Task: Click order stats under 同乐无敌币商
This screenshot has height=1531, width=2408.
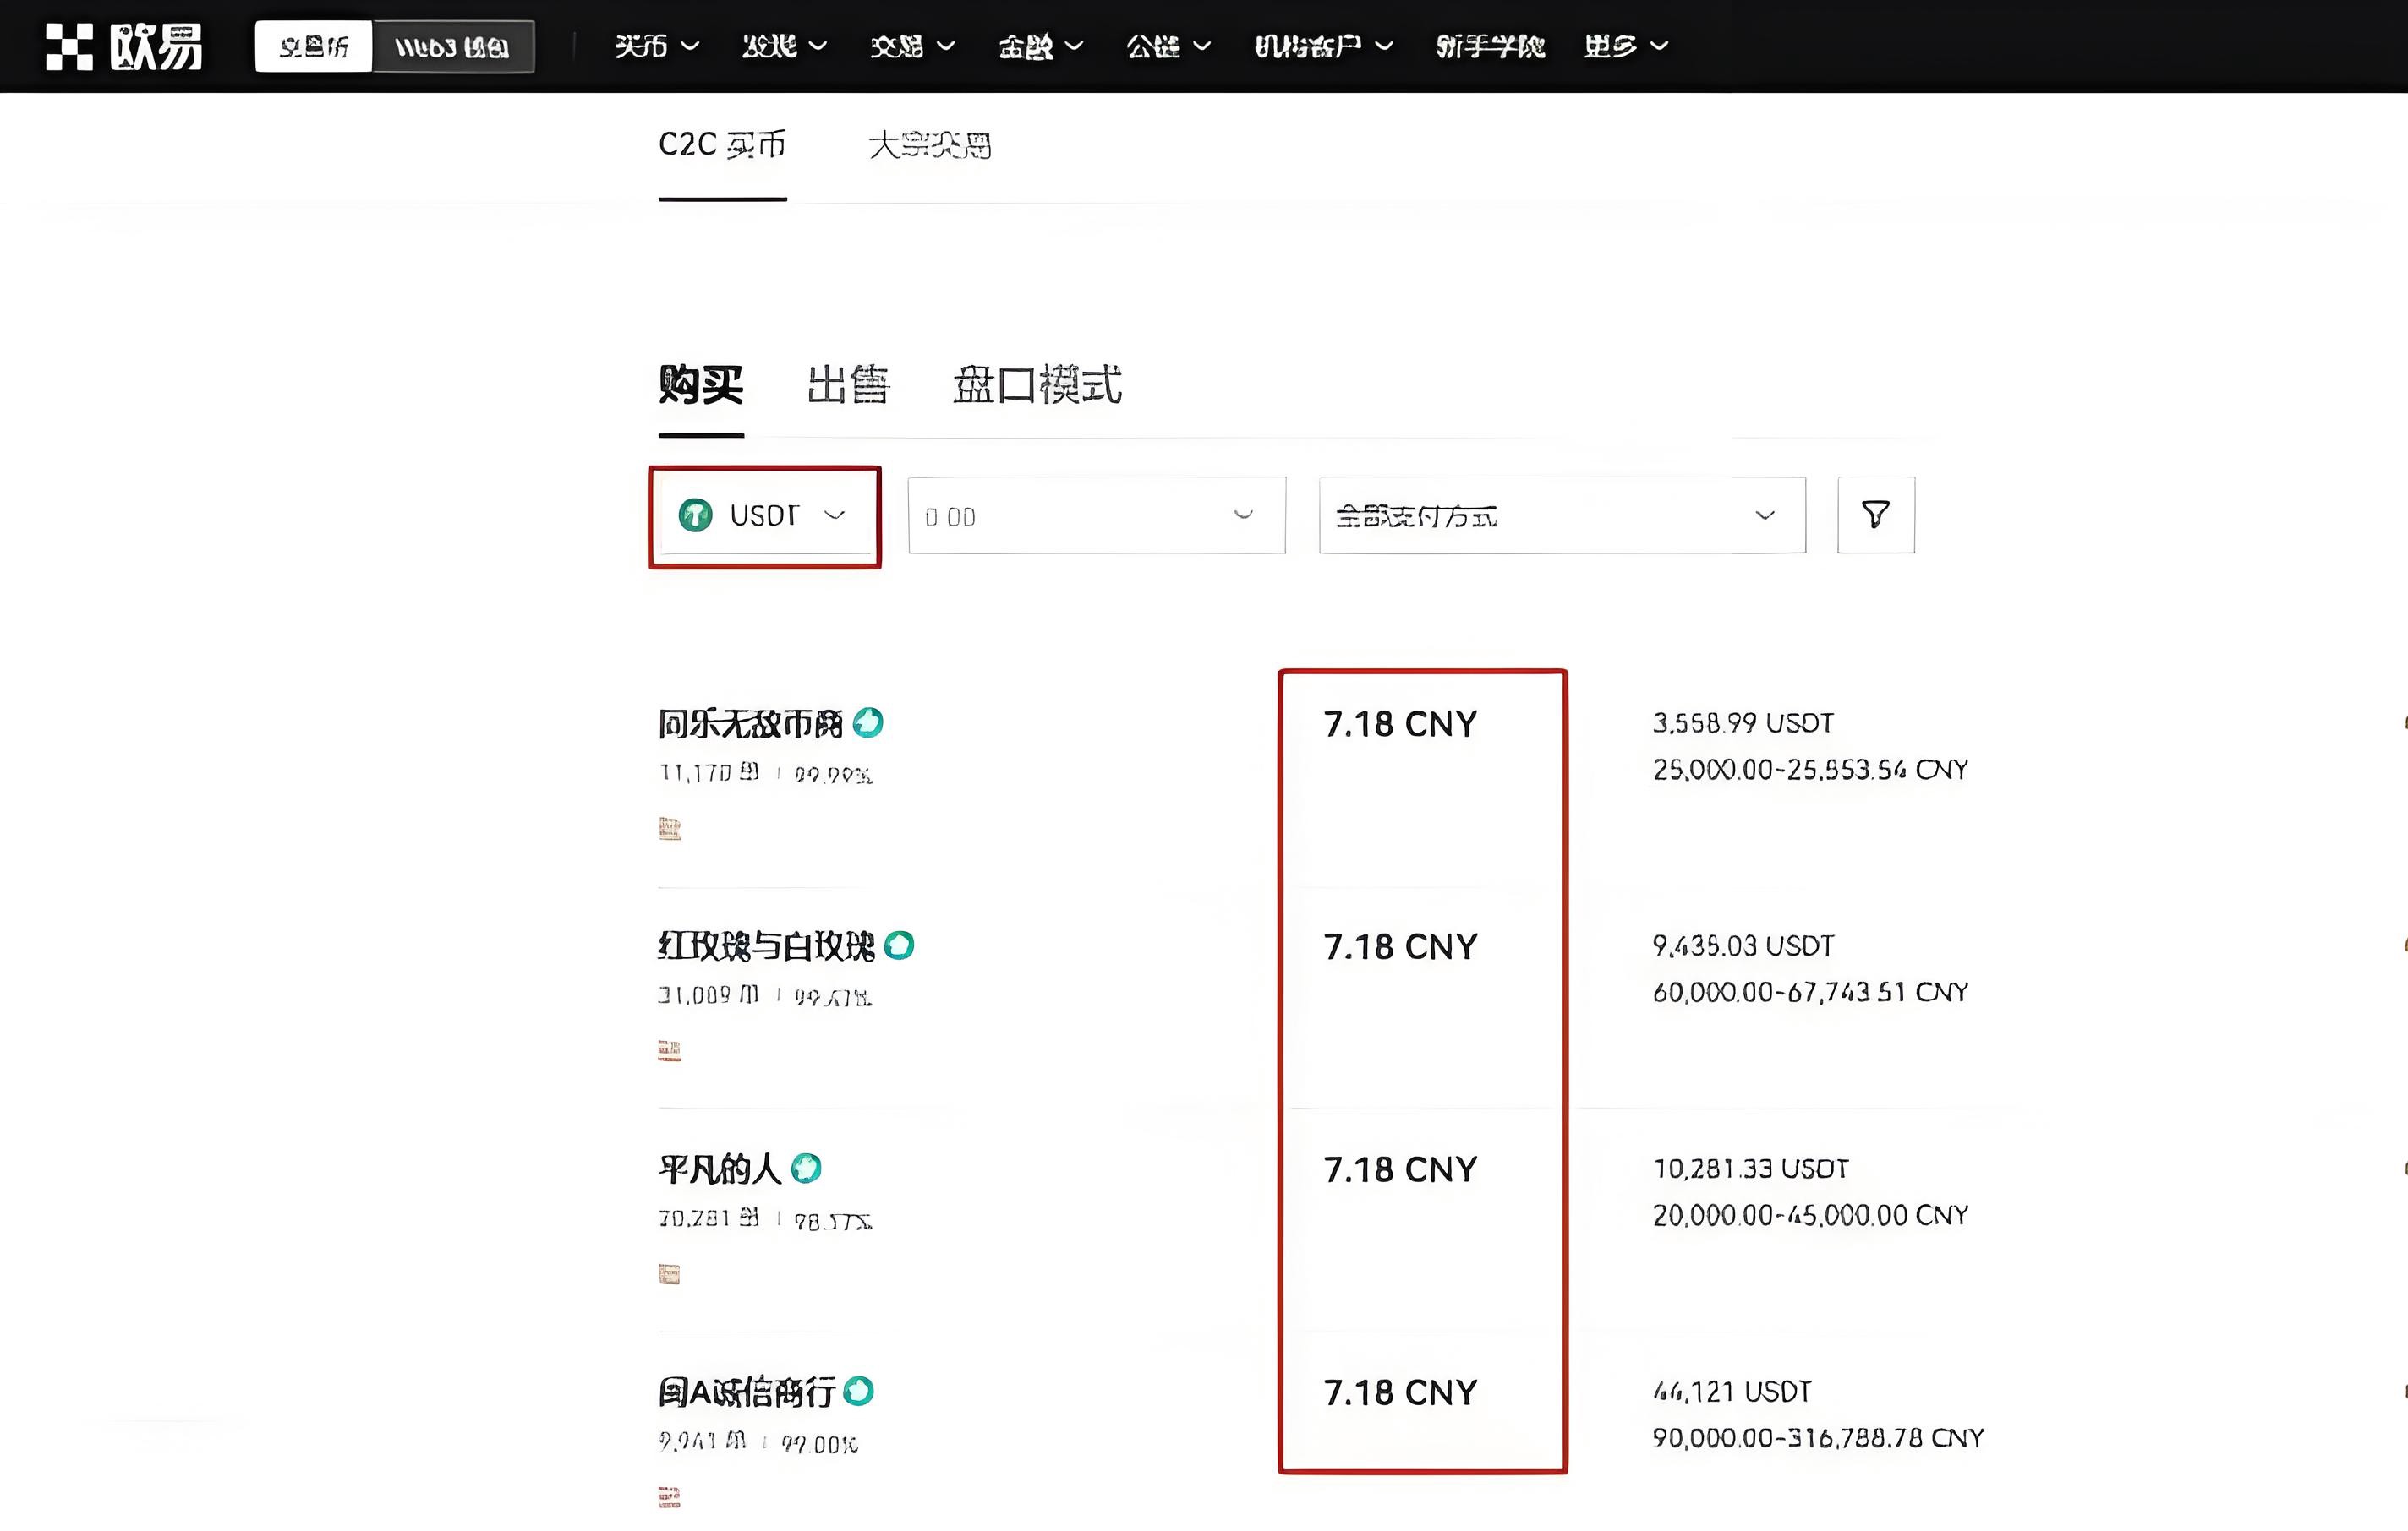Action: pyautogui.click(x=765, y=773)
